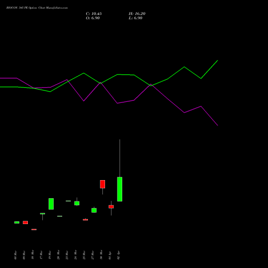Select the red candle for 01 Apr
268x268 pixels.
click(x=111, y=207)
